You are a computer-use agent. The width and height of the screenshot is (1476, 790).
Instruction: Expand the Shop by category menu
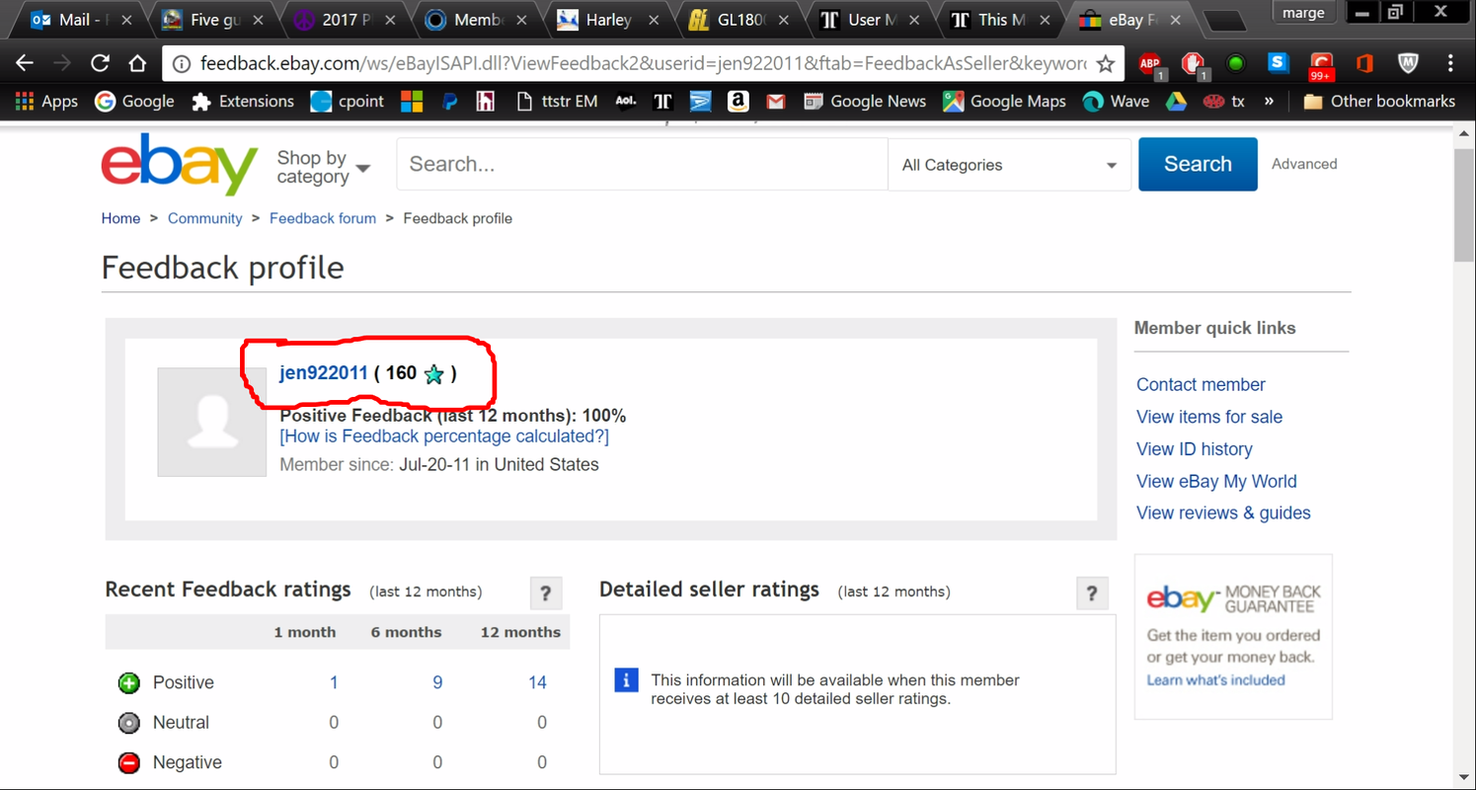pyautogui.click(x=323, y=167)
